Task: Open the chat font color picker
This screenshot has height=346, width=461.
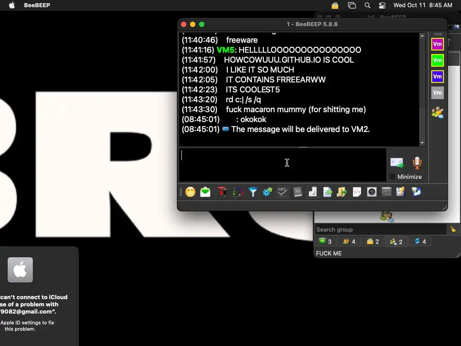Action: (x=238, y=192)
